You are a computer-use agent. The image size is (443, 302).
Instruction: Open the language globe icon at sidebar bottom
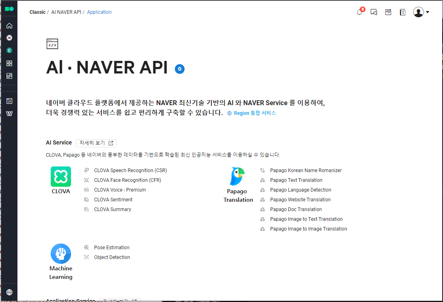coord(9,292)
